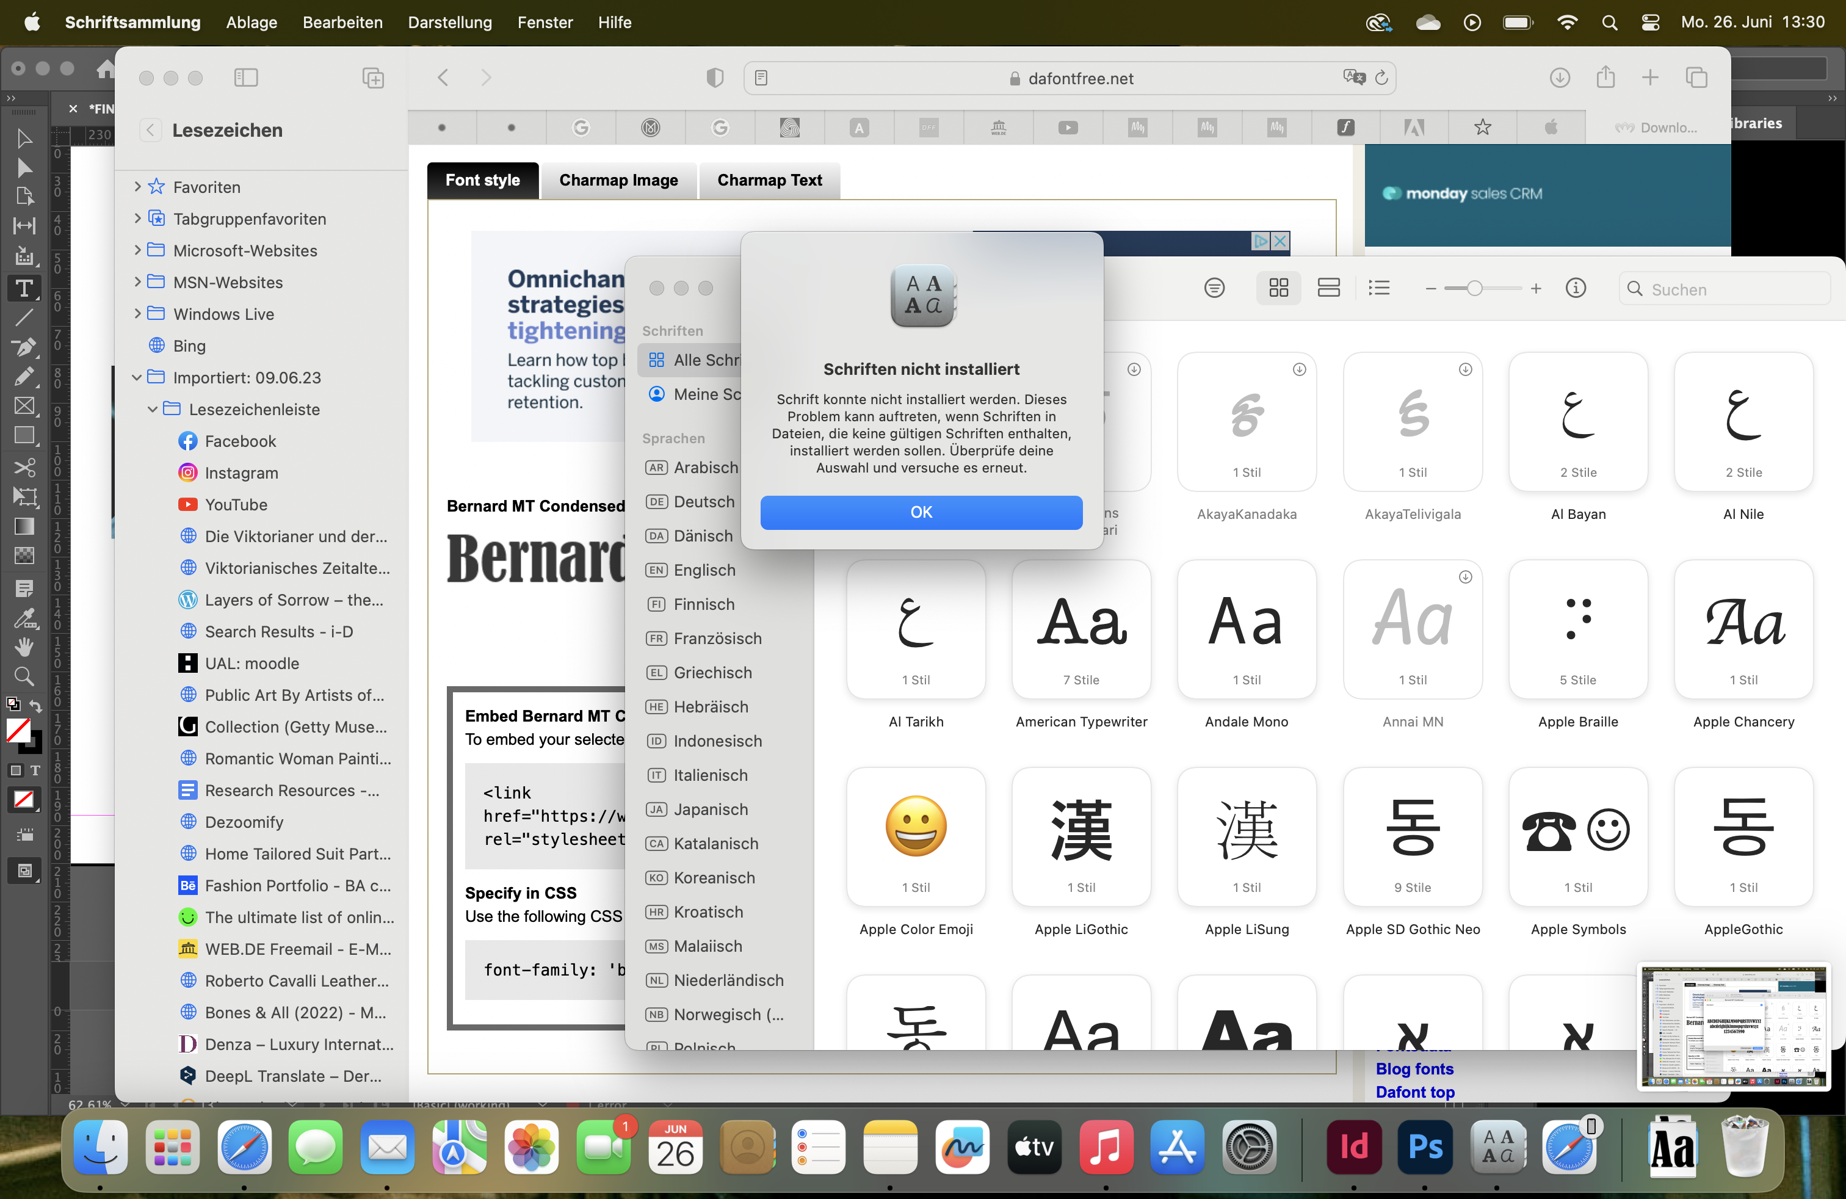Collapse the Importiert: 09.06.23 folder

pyautogui.click(x=137, y=378)
